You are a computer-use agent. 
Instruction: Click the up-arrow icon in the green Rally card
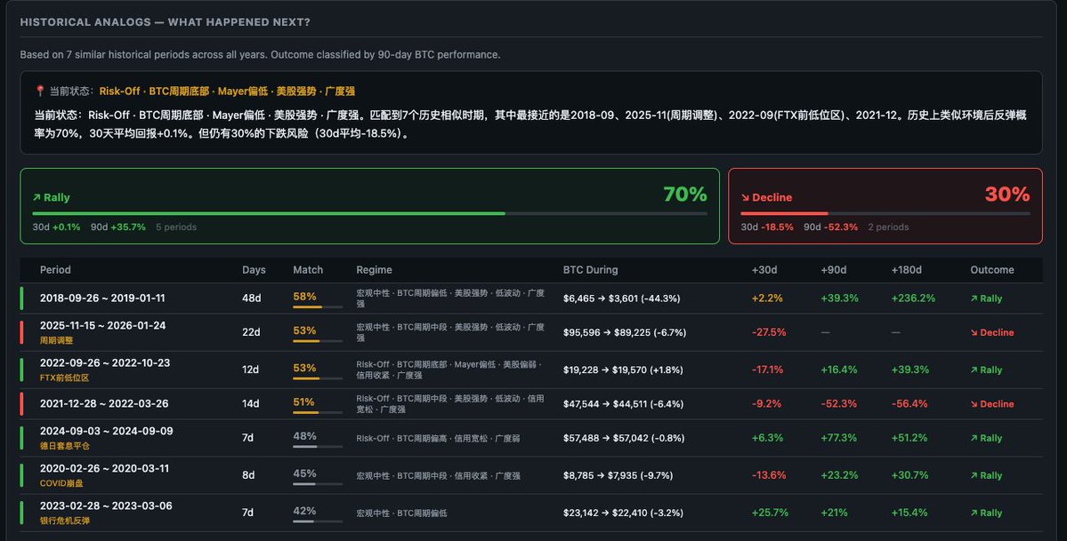(36, 197)
